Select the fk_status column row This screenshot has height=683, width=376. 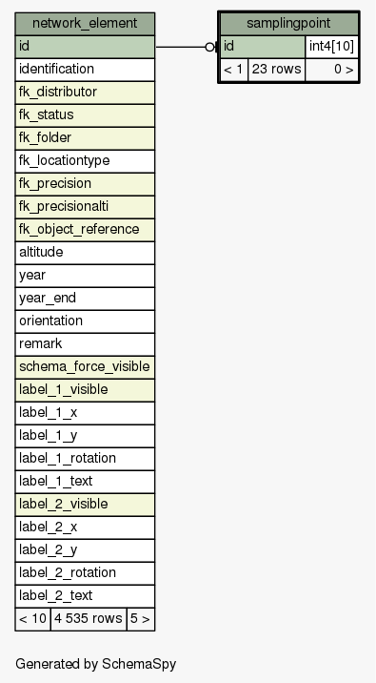tap(85, 115)
